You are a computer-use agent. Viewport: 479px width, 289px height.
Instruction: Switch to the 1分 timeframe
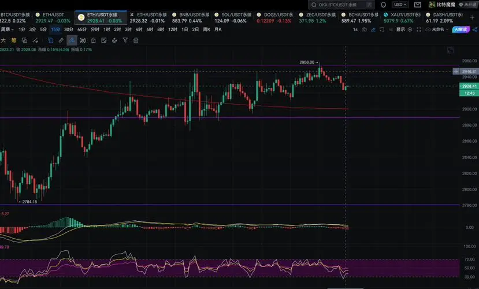[22, 29]
